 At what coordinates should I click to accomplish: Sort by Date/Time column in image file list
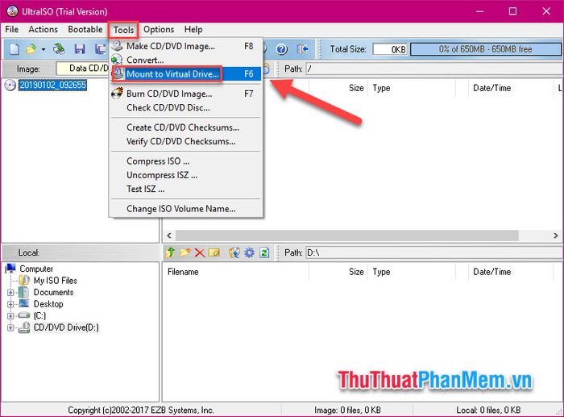511,88
